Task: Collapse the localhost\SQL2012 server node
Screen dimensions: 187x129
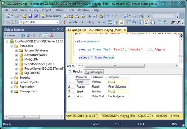Action: pyautogui.click(x=7, y=42)
